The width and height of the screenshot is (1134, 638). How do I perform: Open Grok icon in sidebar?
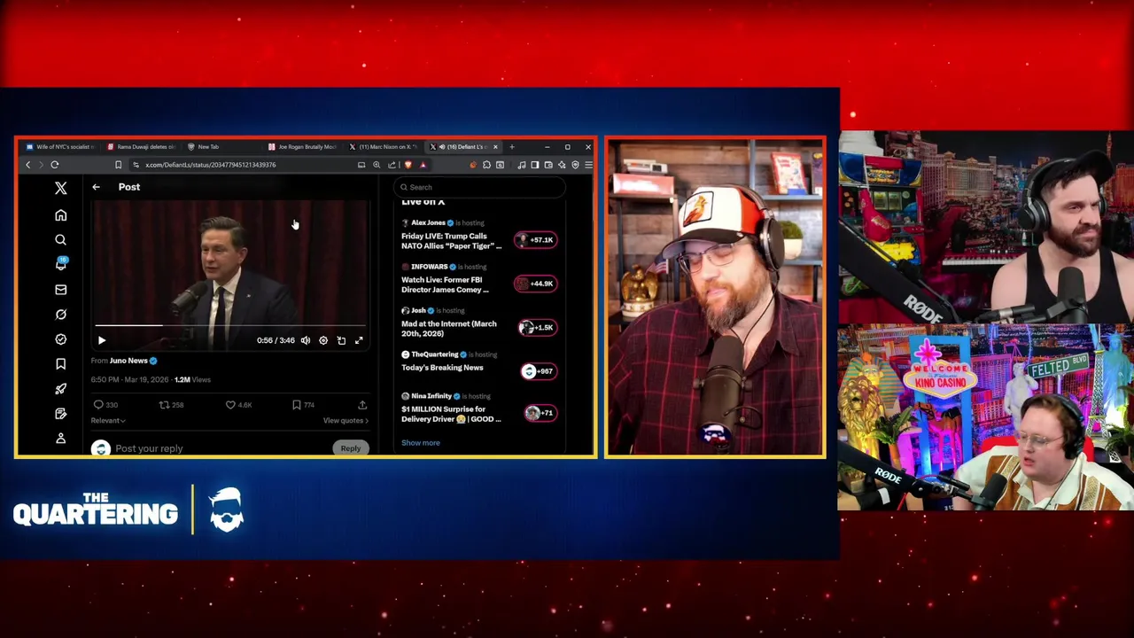click(60, 315)
